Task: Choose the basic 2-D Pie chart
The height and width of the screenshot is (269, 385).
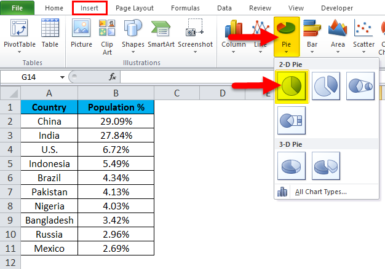Action: (x=292, y=86)
